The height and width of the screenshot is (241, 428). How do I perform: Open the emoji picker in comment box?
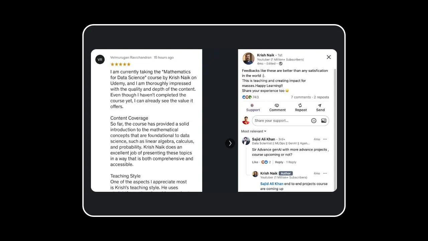314,120
